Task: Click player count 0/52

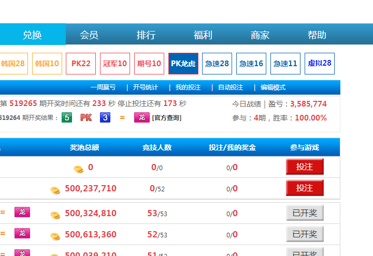Action: (157, 189)
